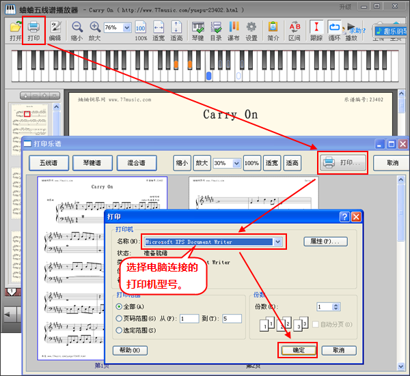The width and height of the screenshot is (410, 376).
Task: Open the 76% zoom dropdown in main toolbar
Action: coord(127,28)
